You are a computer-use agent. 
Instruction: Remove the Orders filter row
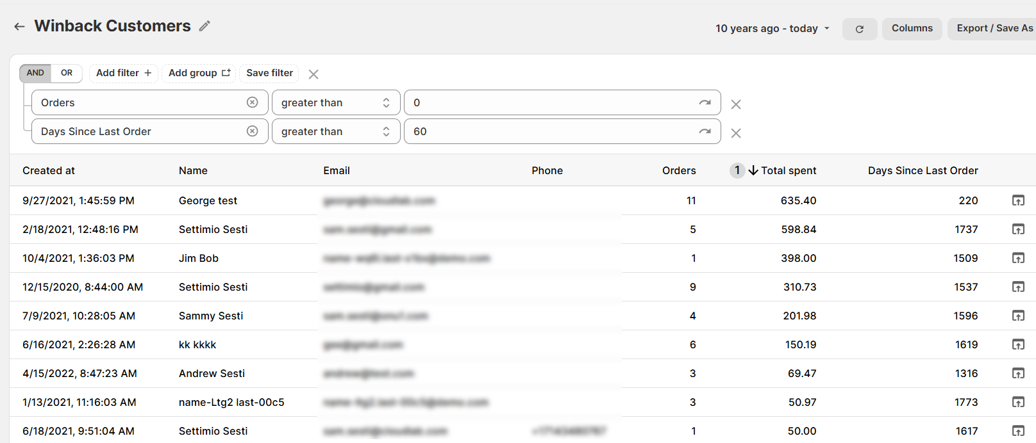point(736,104)
